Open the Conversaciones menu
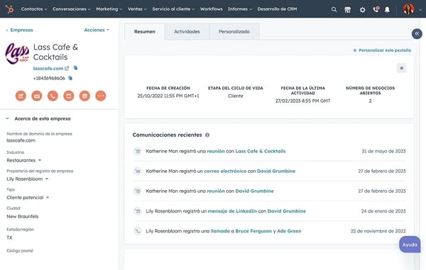 tap(72, 9)
